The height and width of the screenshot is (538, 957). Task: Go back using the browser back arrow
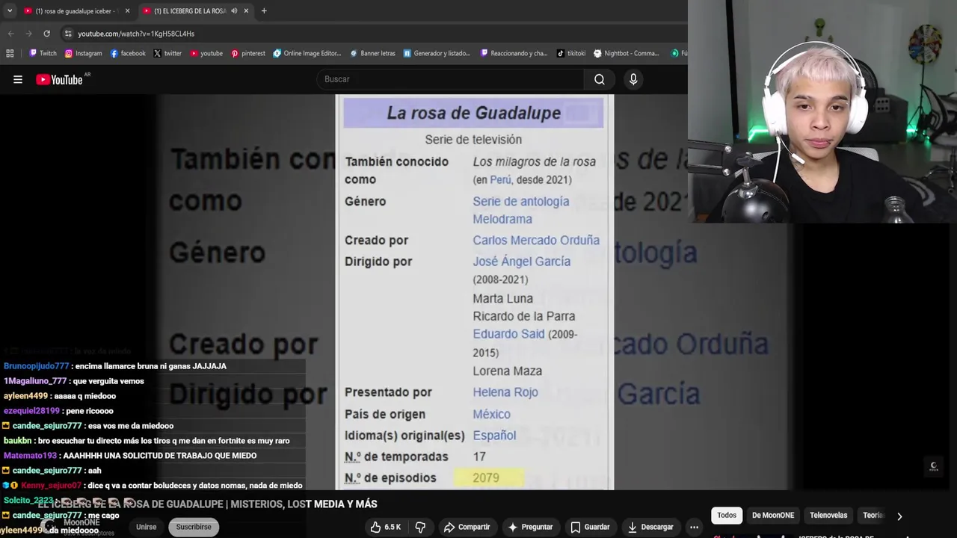pos(10,34)
